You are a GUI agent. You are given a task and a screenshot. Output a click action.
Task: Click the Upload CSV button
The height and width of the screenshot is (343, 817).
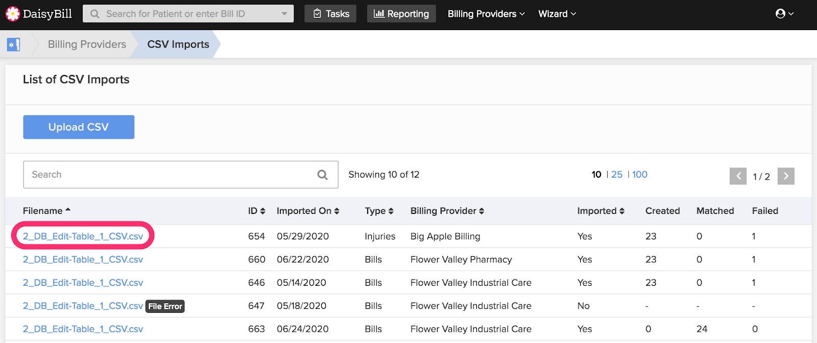tap(79, 127)
